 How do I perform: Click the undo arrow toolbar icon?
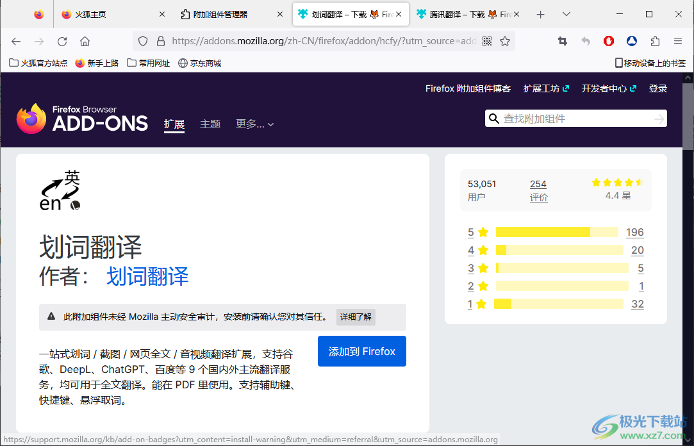(586, 41)
